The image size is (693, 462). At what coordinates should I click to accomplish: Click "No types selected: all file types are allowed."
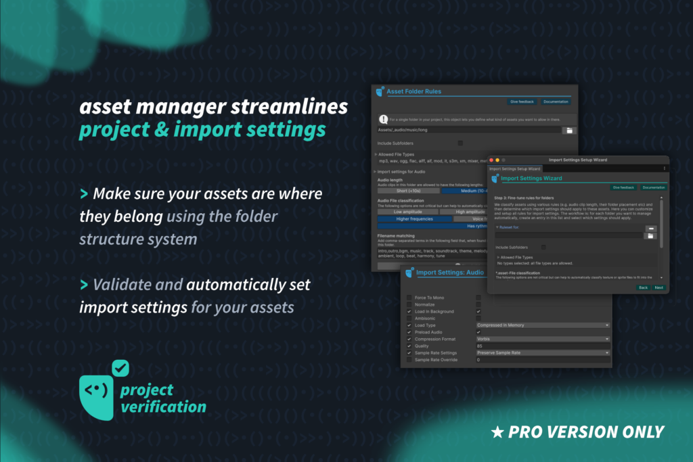click(535, 263)
